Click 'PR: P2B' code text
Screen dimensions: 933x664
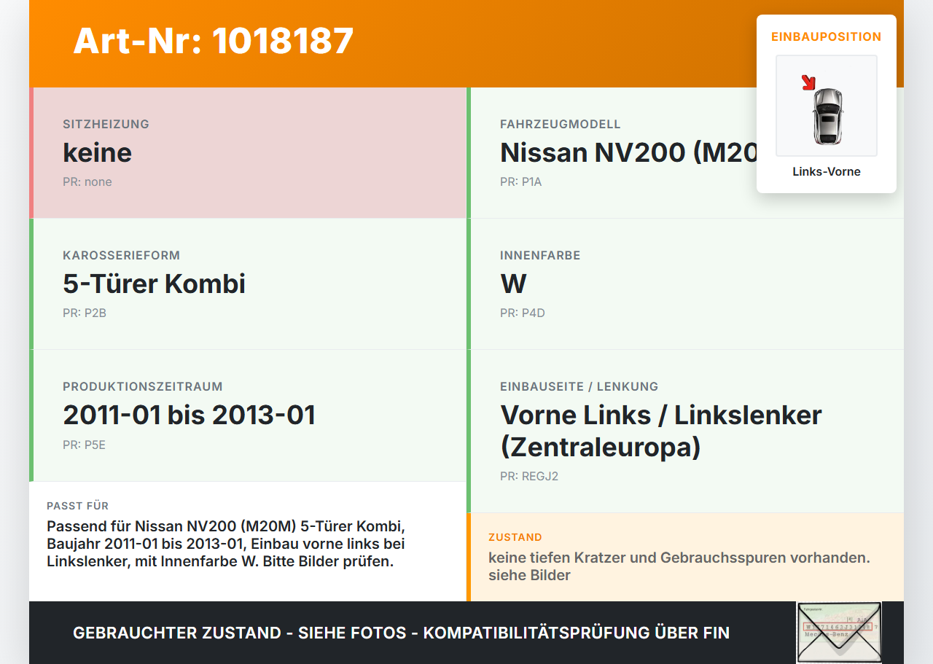coord(85,313)
